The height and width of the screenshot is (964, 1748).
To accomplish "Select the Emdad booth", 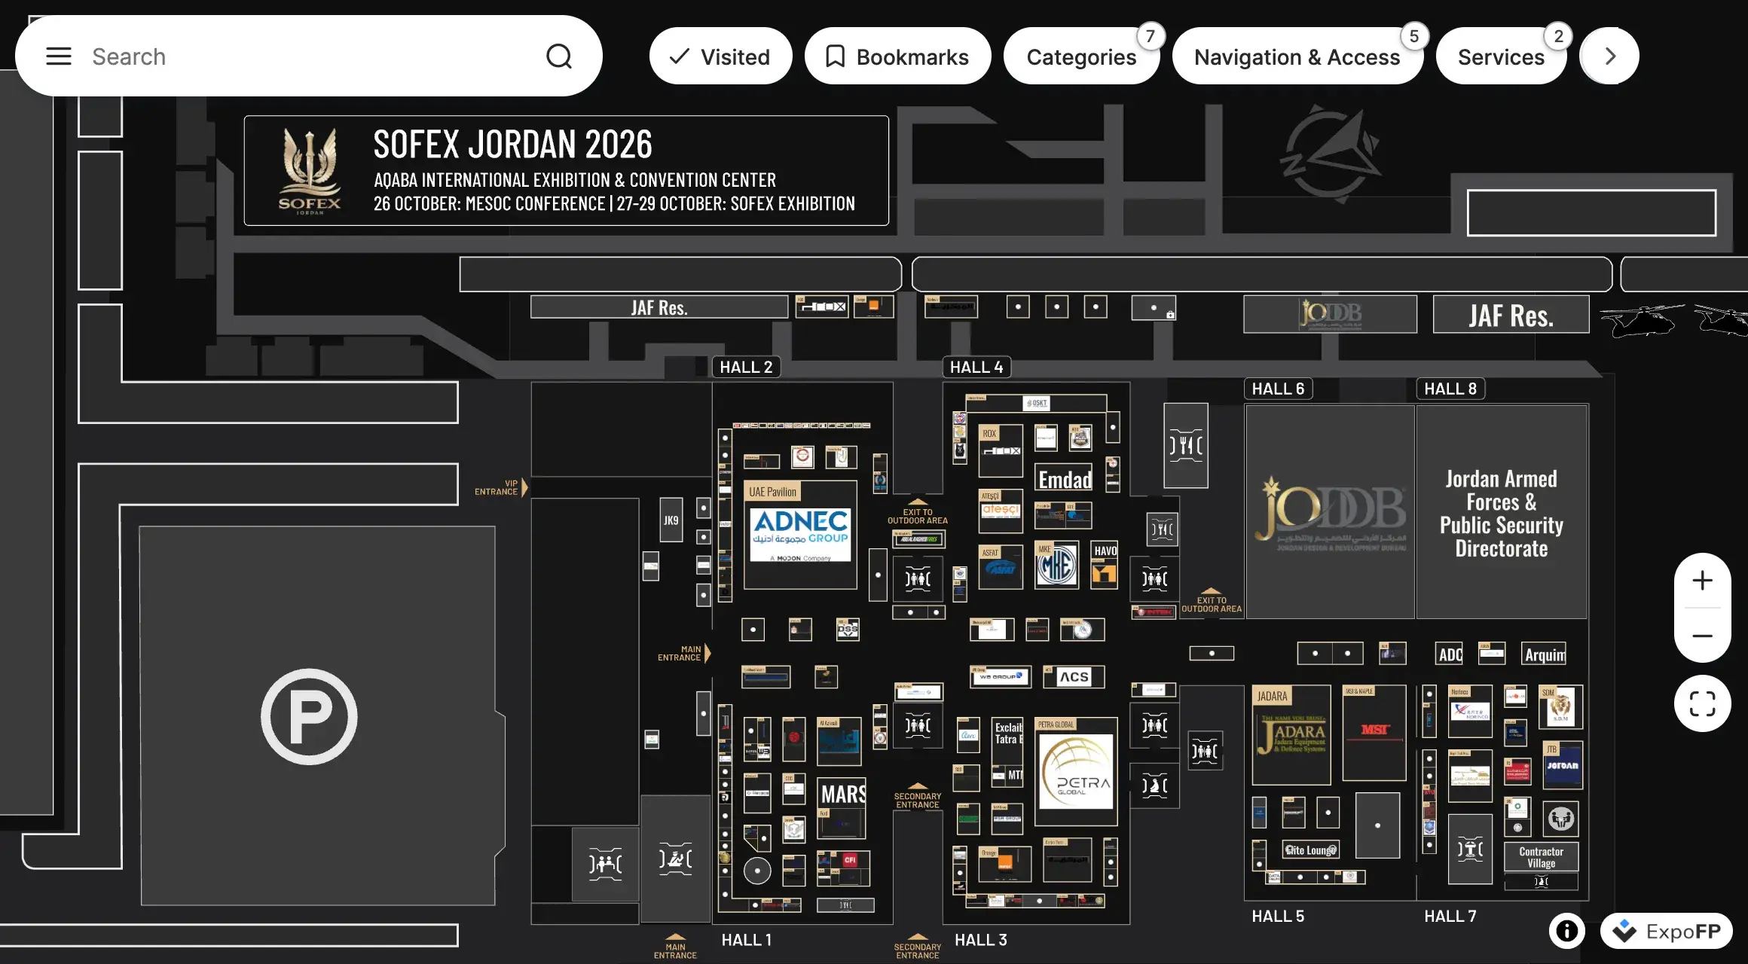I will [1064, 479].
